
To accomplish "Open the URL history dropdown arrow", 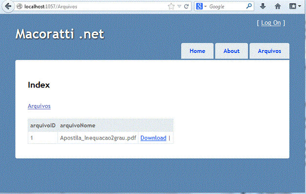I will pyautogui.click(x=179, y=6).
